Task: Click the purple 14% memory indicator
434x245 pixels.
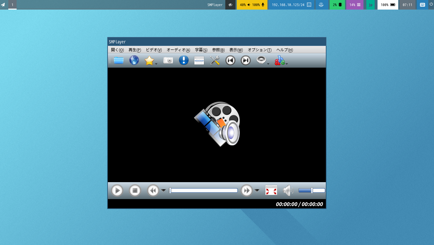Action: click(355, 5)
